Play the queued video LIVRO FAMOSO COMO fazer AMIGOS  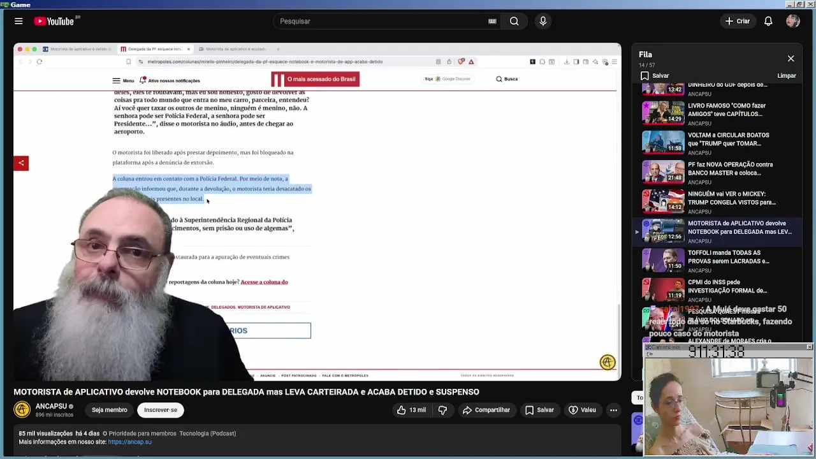coord(717,113)
